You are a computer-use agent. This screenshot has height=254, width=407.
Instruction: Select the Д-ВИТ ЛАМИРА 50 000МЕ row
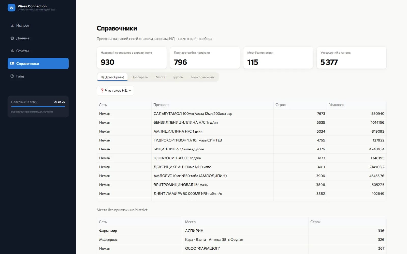pyautogui.click(x=241, y=194)
